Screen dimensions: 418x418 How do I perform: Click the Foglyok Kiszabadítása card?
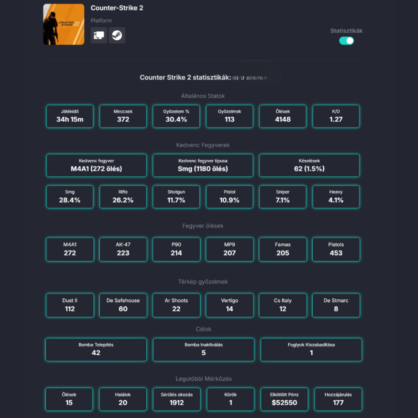[x=311, y=349]
